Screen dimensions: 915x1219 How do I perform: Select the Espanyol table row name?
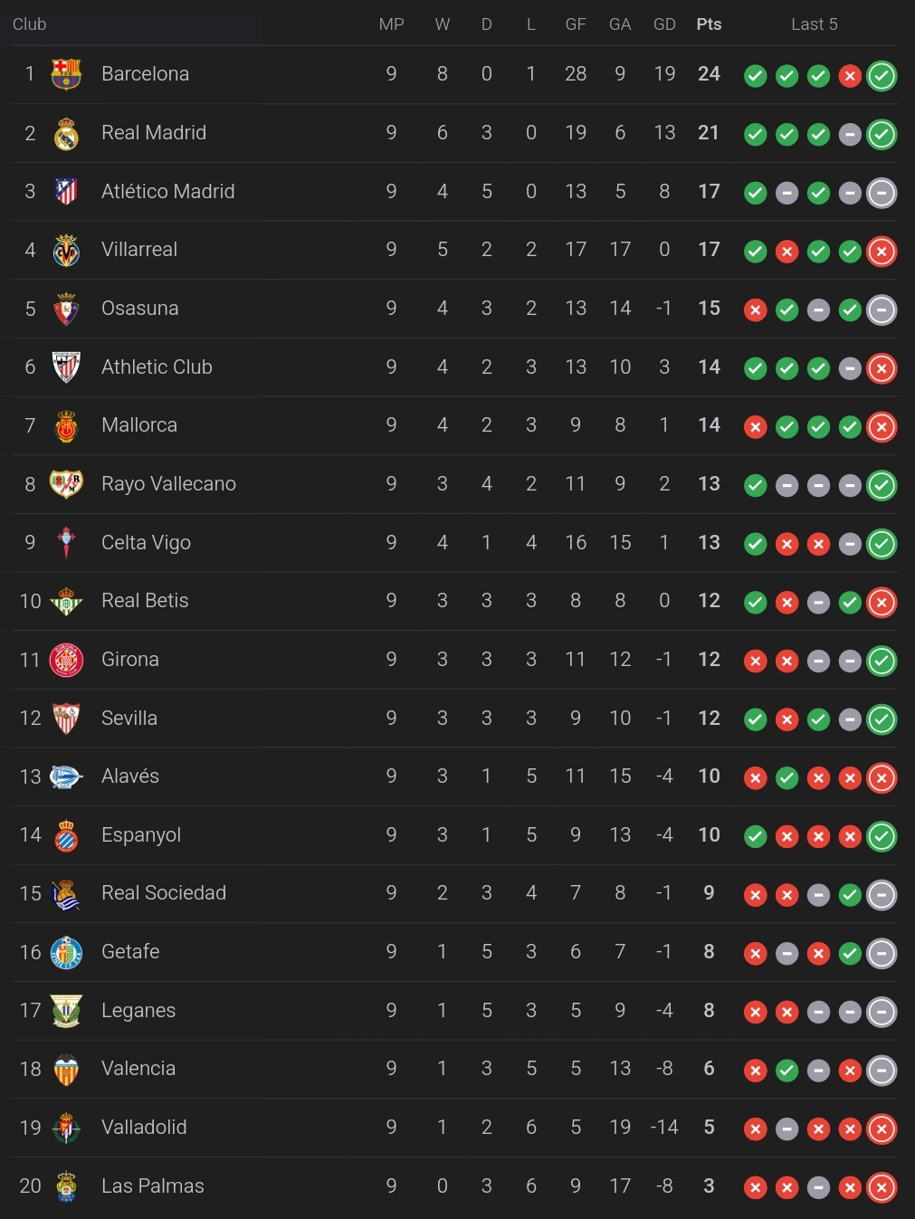pos(141,835)
